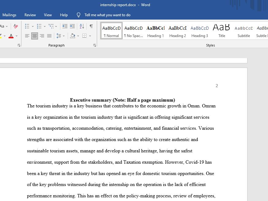Click the word Omran in the first line
Image resolution: width=268 pixels, height=201 pixels.
coord(209,106)
